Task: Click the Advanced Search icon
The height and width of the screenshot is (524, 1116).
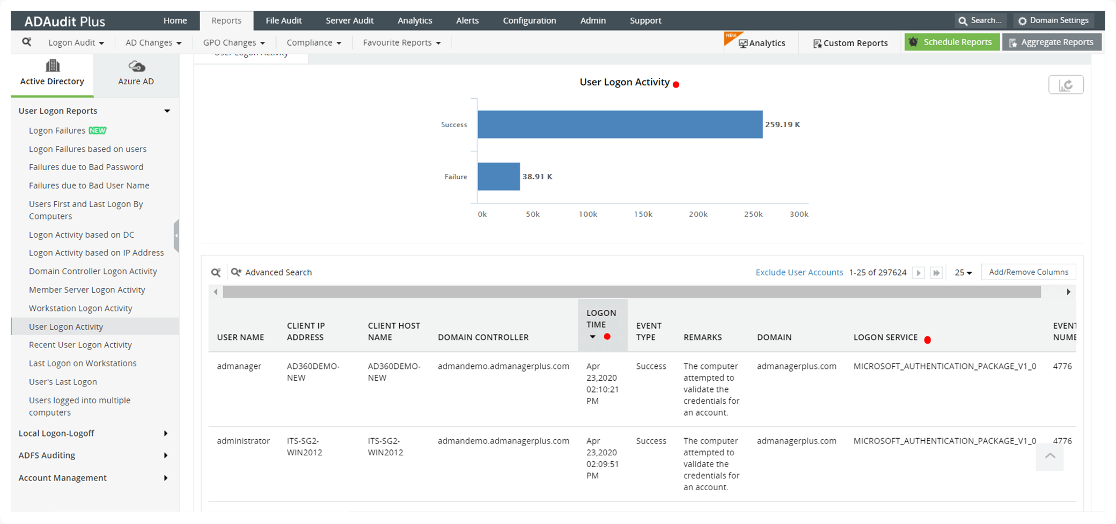Action: point(236,272)
